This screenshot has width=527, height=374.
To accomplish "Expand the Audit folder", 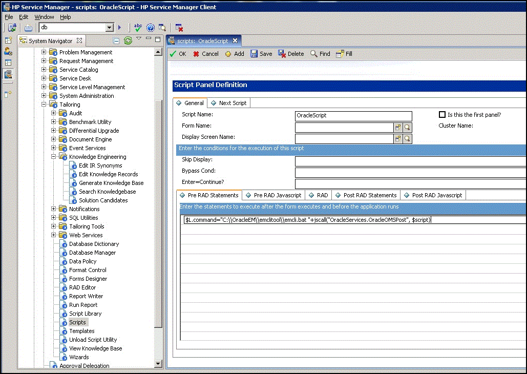I will (x=53, y=113).
